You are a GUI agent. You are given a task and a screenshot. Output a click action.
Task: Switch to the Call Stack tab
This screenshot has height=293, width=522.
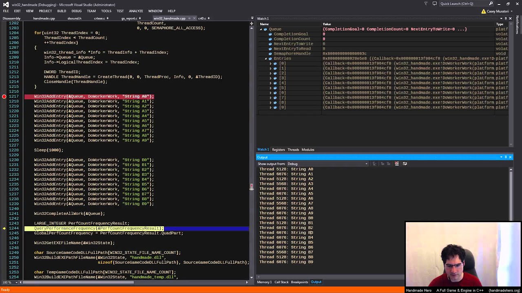[x=281, y=282]
